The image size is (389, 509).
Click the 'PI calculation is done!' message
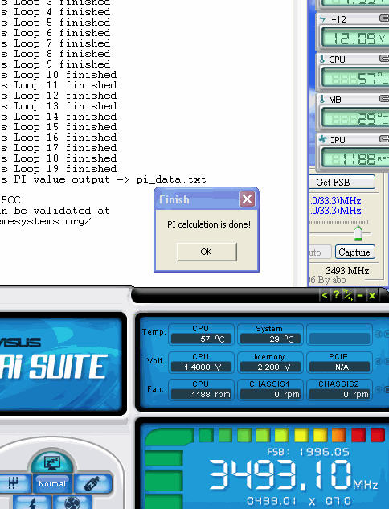point(209,224)
